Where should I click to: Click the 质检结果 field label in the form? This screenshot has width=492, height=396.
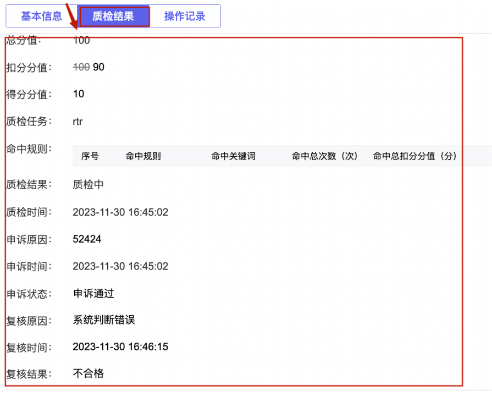tap(29, 184)
